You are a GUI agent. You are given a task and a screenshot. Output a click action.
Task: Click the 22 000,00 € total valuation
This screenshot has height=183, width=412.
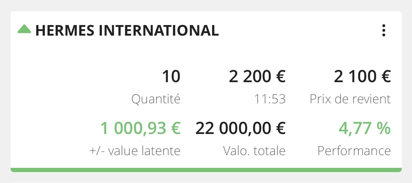click(x=240, y=128)
